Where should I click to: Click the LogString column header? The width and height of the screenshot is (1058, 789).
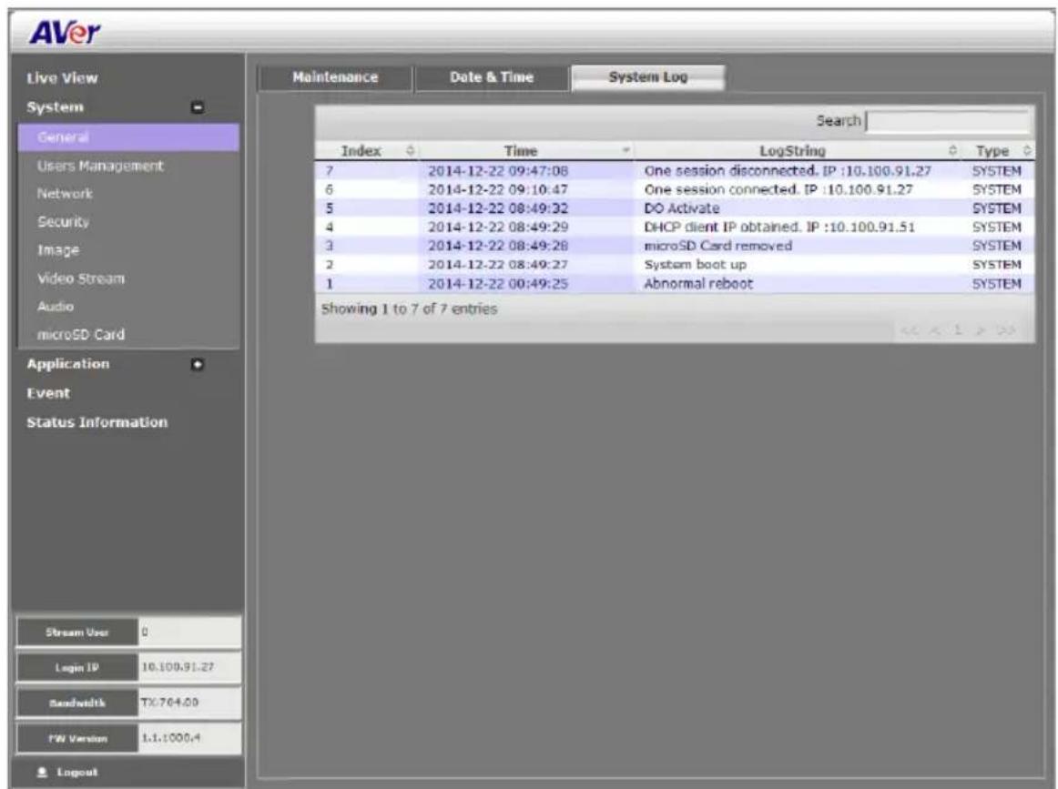pyautogui.click(x=792, y=151)
